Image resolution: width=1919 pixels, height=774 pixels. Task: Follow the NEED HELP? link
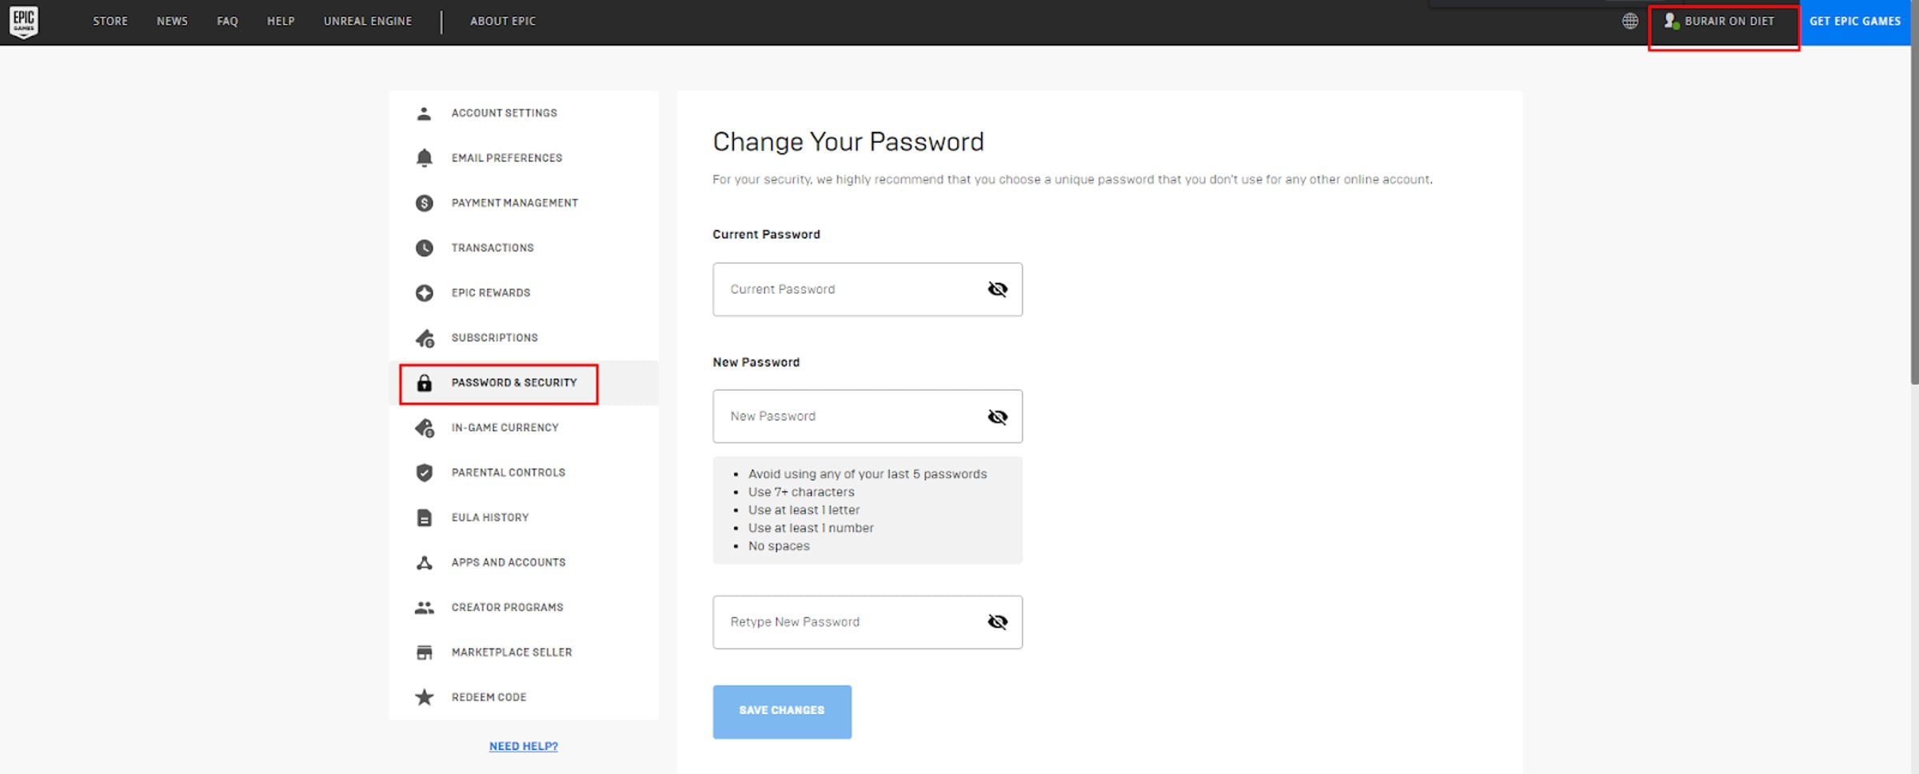tap(523, 745)
